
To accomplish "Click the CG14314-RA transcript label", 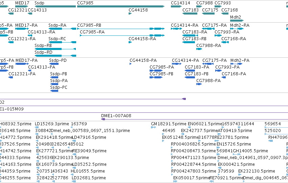I will [x=184, y=25].
